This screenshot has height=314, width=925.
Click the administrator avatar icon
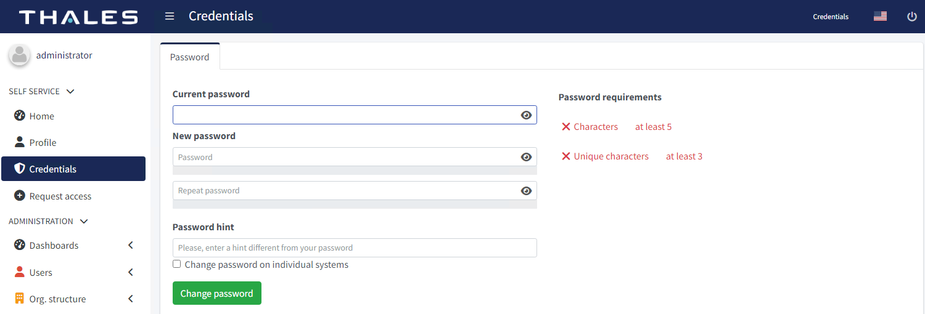[x=19, y=55]
